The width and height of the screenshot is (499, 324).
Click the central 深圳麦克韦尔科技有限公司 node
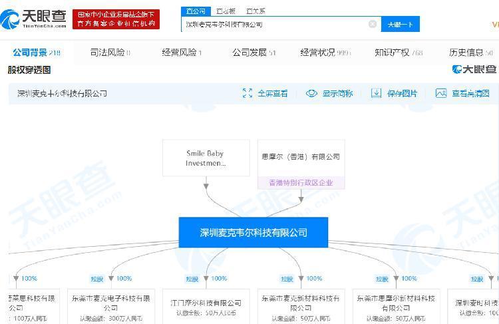click(253, 233)
